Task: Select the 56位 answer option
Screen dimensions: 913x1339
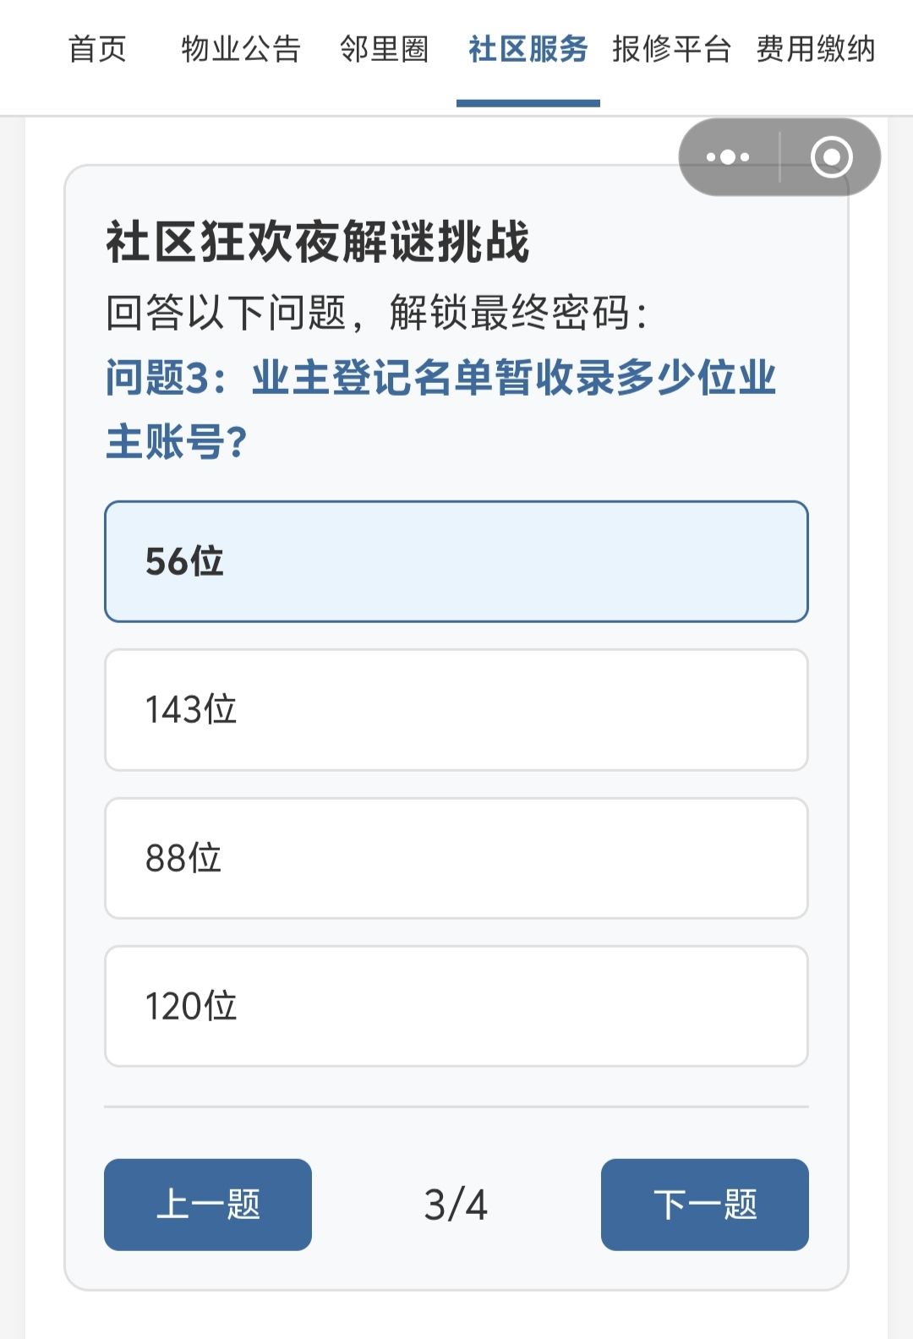Action: coord(456,561)
